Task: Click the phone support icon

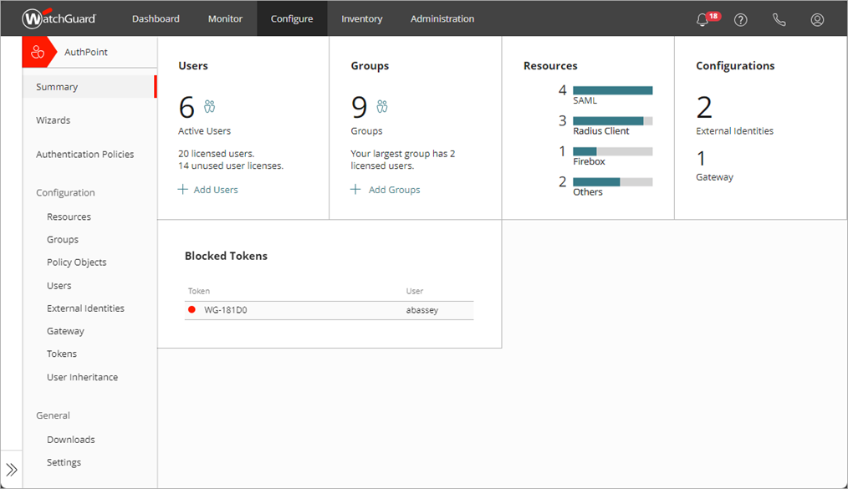Action: [x=779, y=19]
